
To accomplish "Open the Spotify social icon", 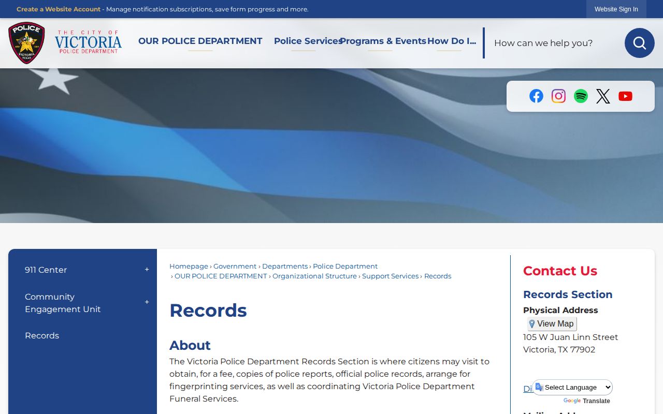I will pyautogui.click(x=581, y=96).
